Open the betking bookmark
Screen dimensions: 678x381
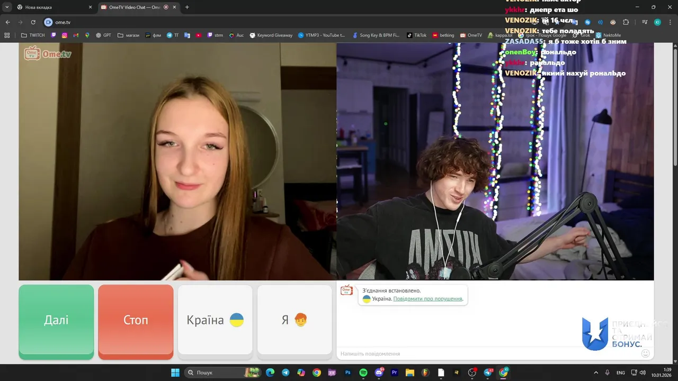coord(443,35)
